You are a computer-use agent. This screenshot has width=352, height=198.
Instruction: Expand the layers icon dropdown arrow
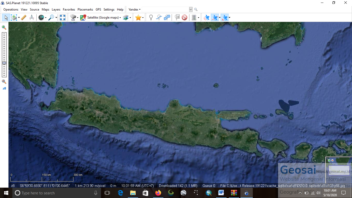click(130, 18)
